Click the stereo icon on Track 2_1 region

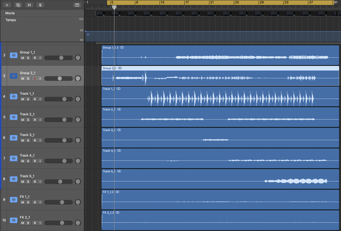point(119,109)
